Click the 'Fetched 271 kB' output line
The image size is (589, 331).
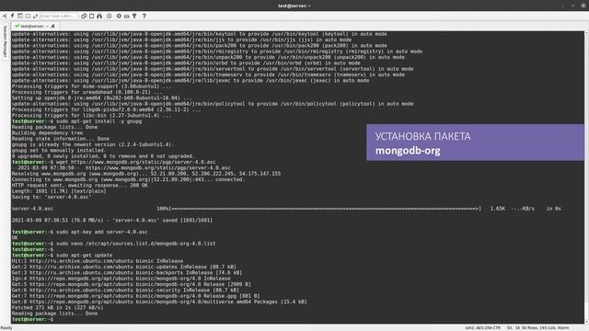(57, 307)
